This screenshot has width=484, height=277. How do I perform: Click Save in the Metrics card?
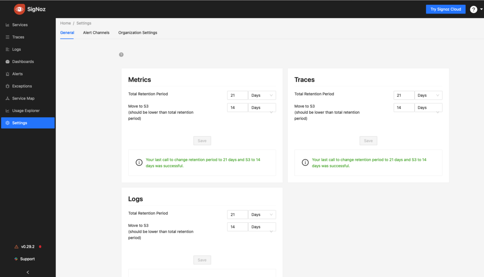(x=202, y=141)
